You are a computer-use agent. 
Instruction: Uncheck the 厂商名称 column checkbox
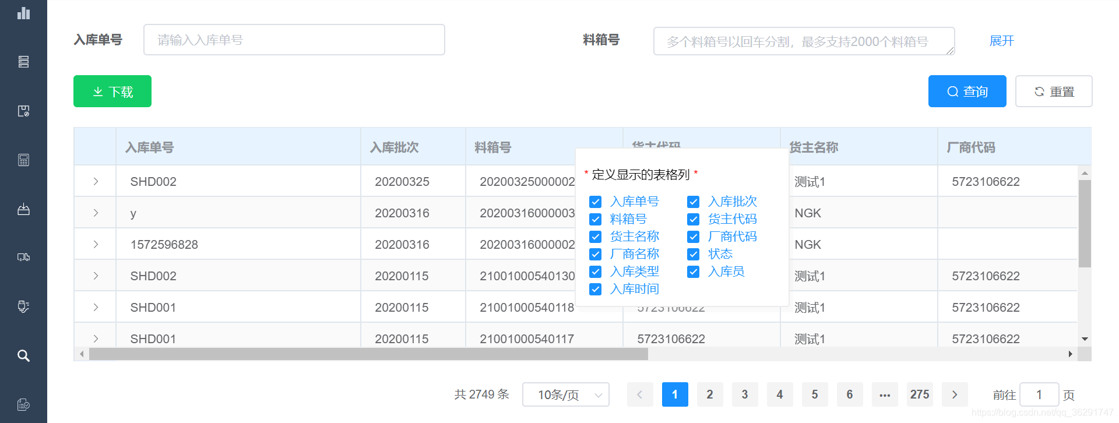click(x=595, y=254)
